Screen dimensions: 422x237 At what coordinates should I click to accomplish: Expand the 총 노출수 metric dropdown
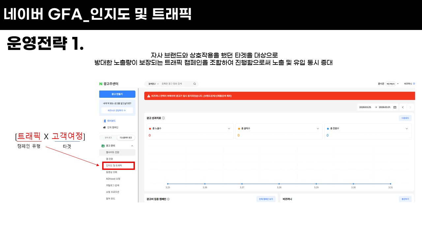coord(229,129)
